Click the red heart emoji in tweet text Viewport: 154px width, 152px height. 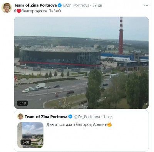(19, 11)
